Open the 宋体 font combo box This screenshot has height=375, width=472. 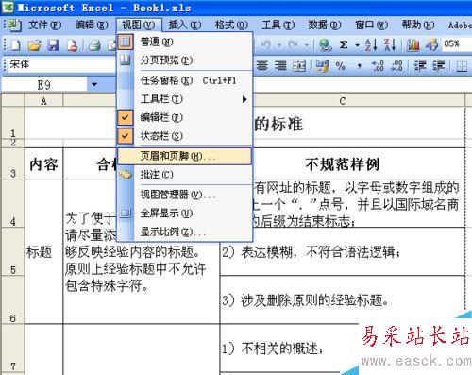coord(61,64)
